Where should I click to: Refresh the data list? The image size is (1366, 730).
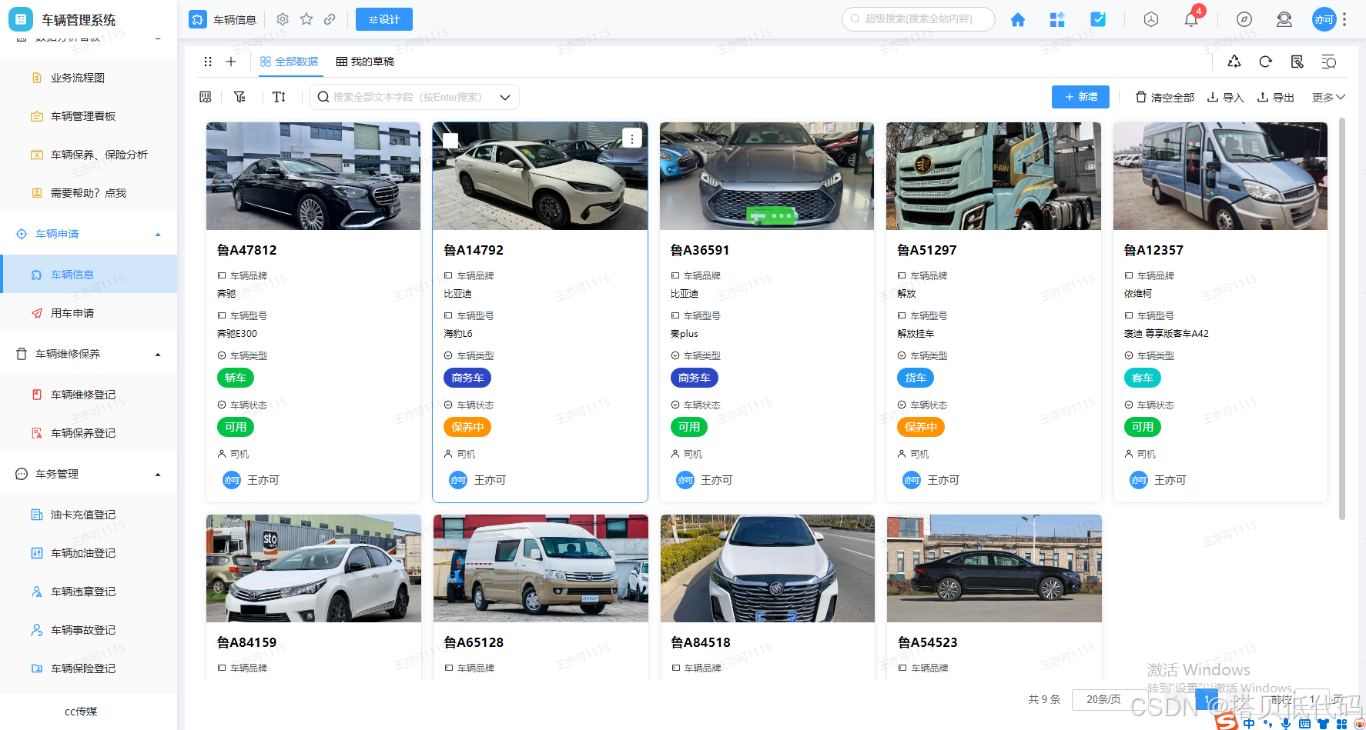point(1266,62)
